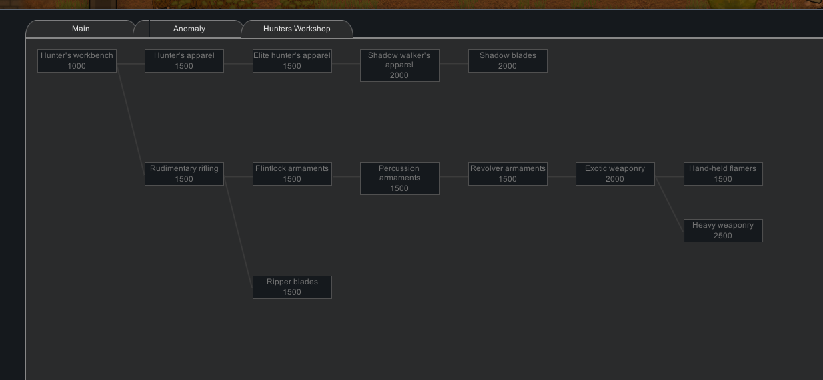This screenshot has width=823, height=380.
Task: Click the Hunter's apparel research node
Action: [184, 61]
